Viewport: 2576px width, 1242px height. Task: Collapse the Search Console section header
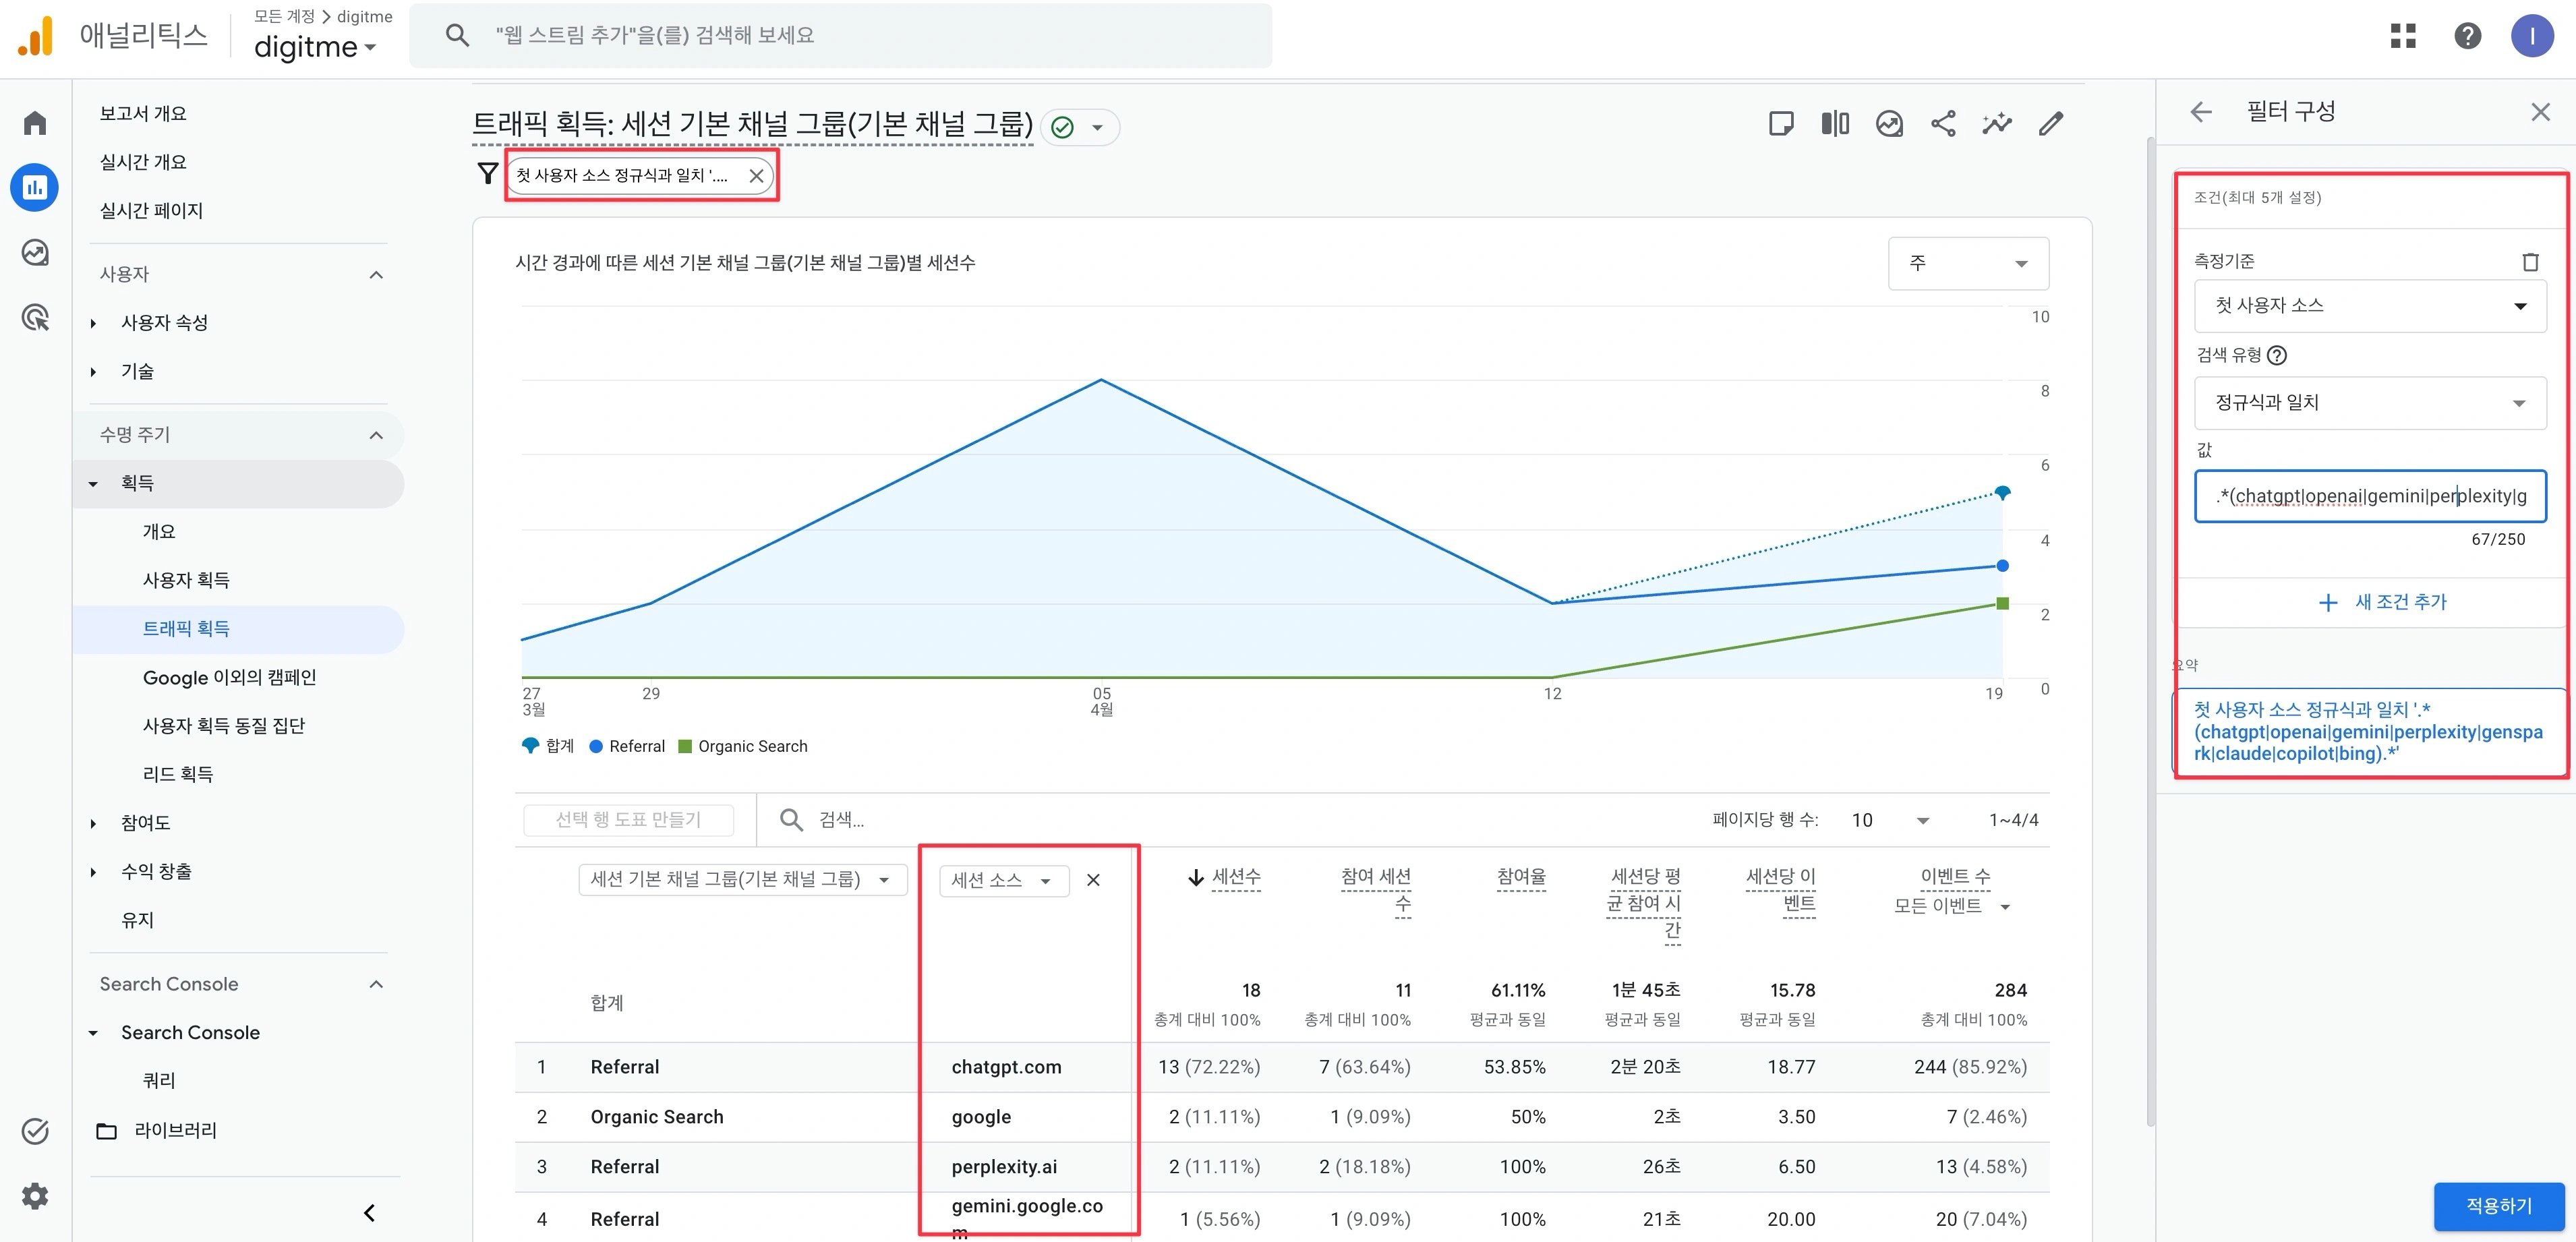[376, 984]
